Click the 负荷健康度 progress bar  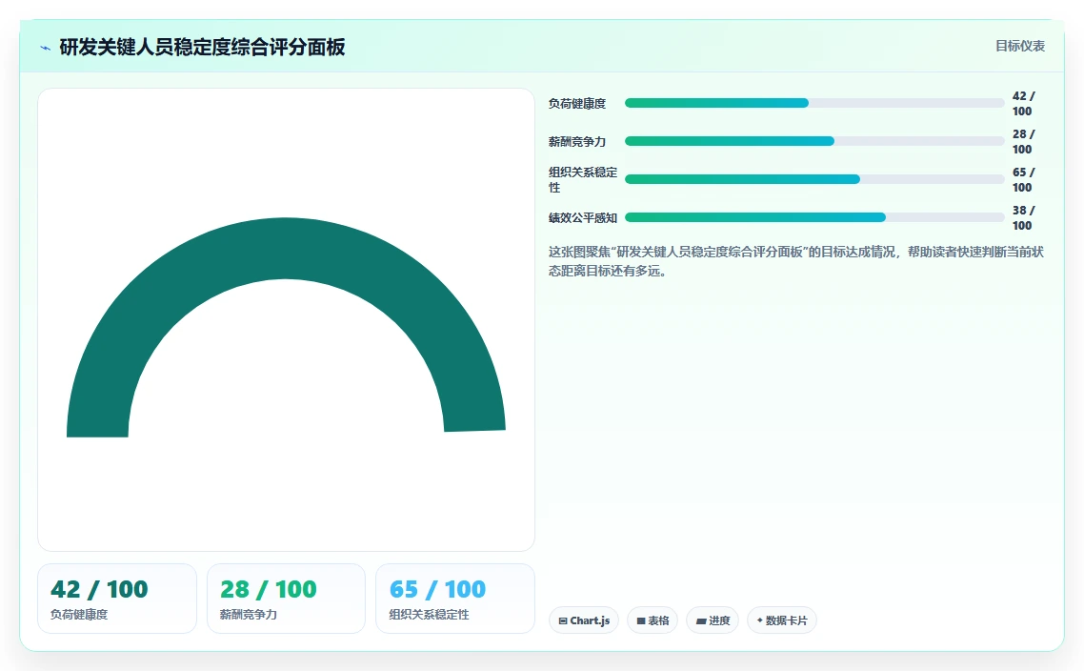814,103
